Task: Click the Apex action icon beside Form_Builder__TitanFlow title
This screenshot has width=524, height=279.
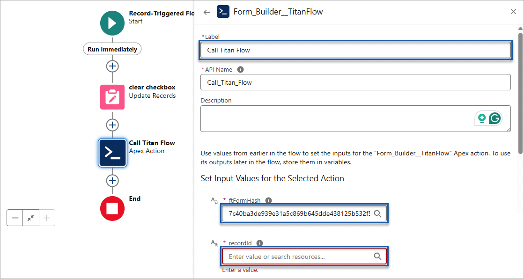Action: (x=223, y=12)
